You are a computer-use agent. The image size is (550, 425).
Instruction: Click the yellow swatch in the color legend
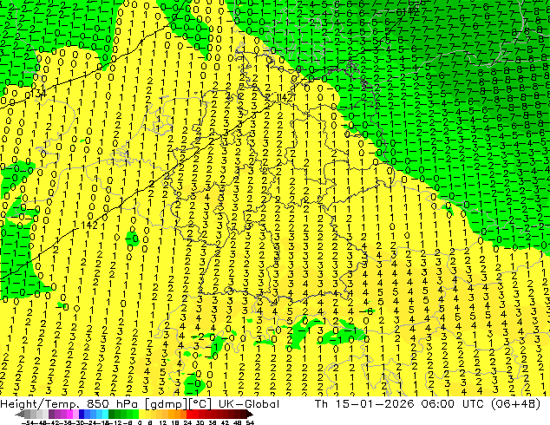tap(142, 414)
